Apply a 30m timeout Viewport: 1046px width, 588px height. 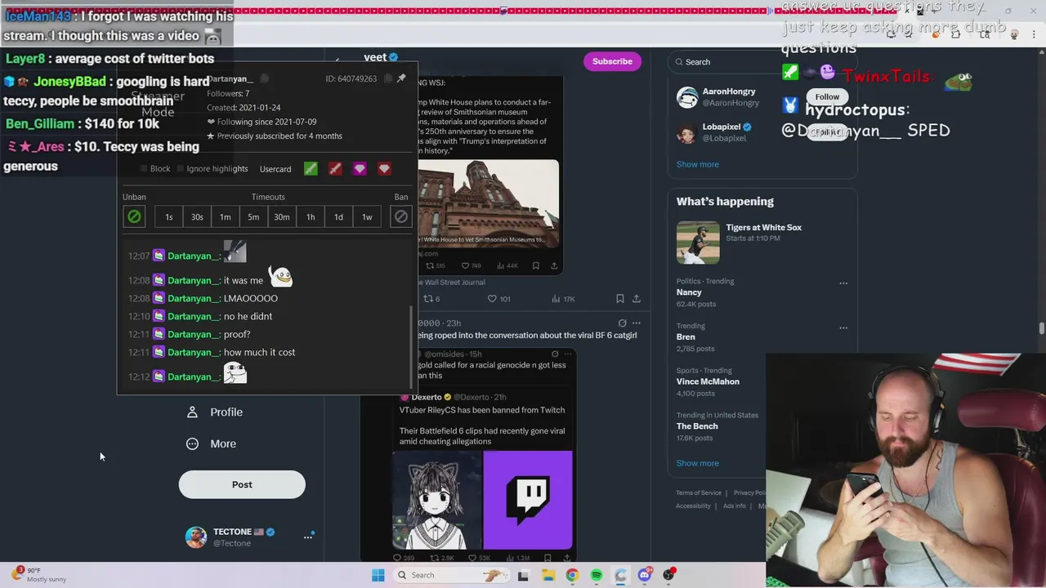(282, 216)
